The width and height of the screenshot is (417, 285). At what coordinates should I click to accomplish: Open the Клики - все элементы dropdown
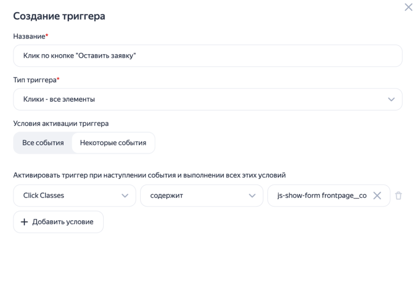click(207, 100)
